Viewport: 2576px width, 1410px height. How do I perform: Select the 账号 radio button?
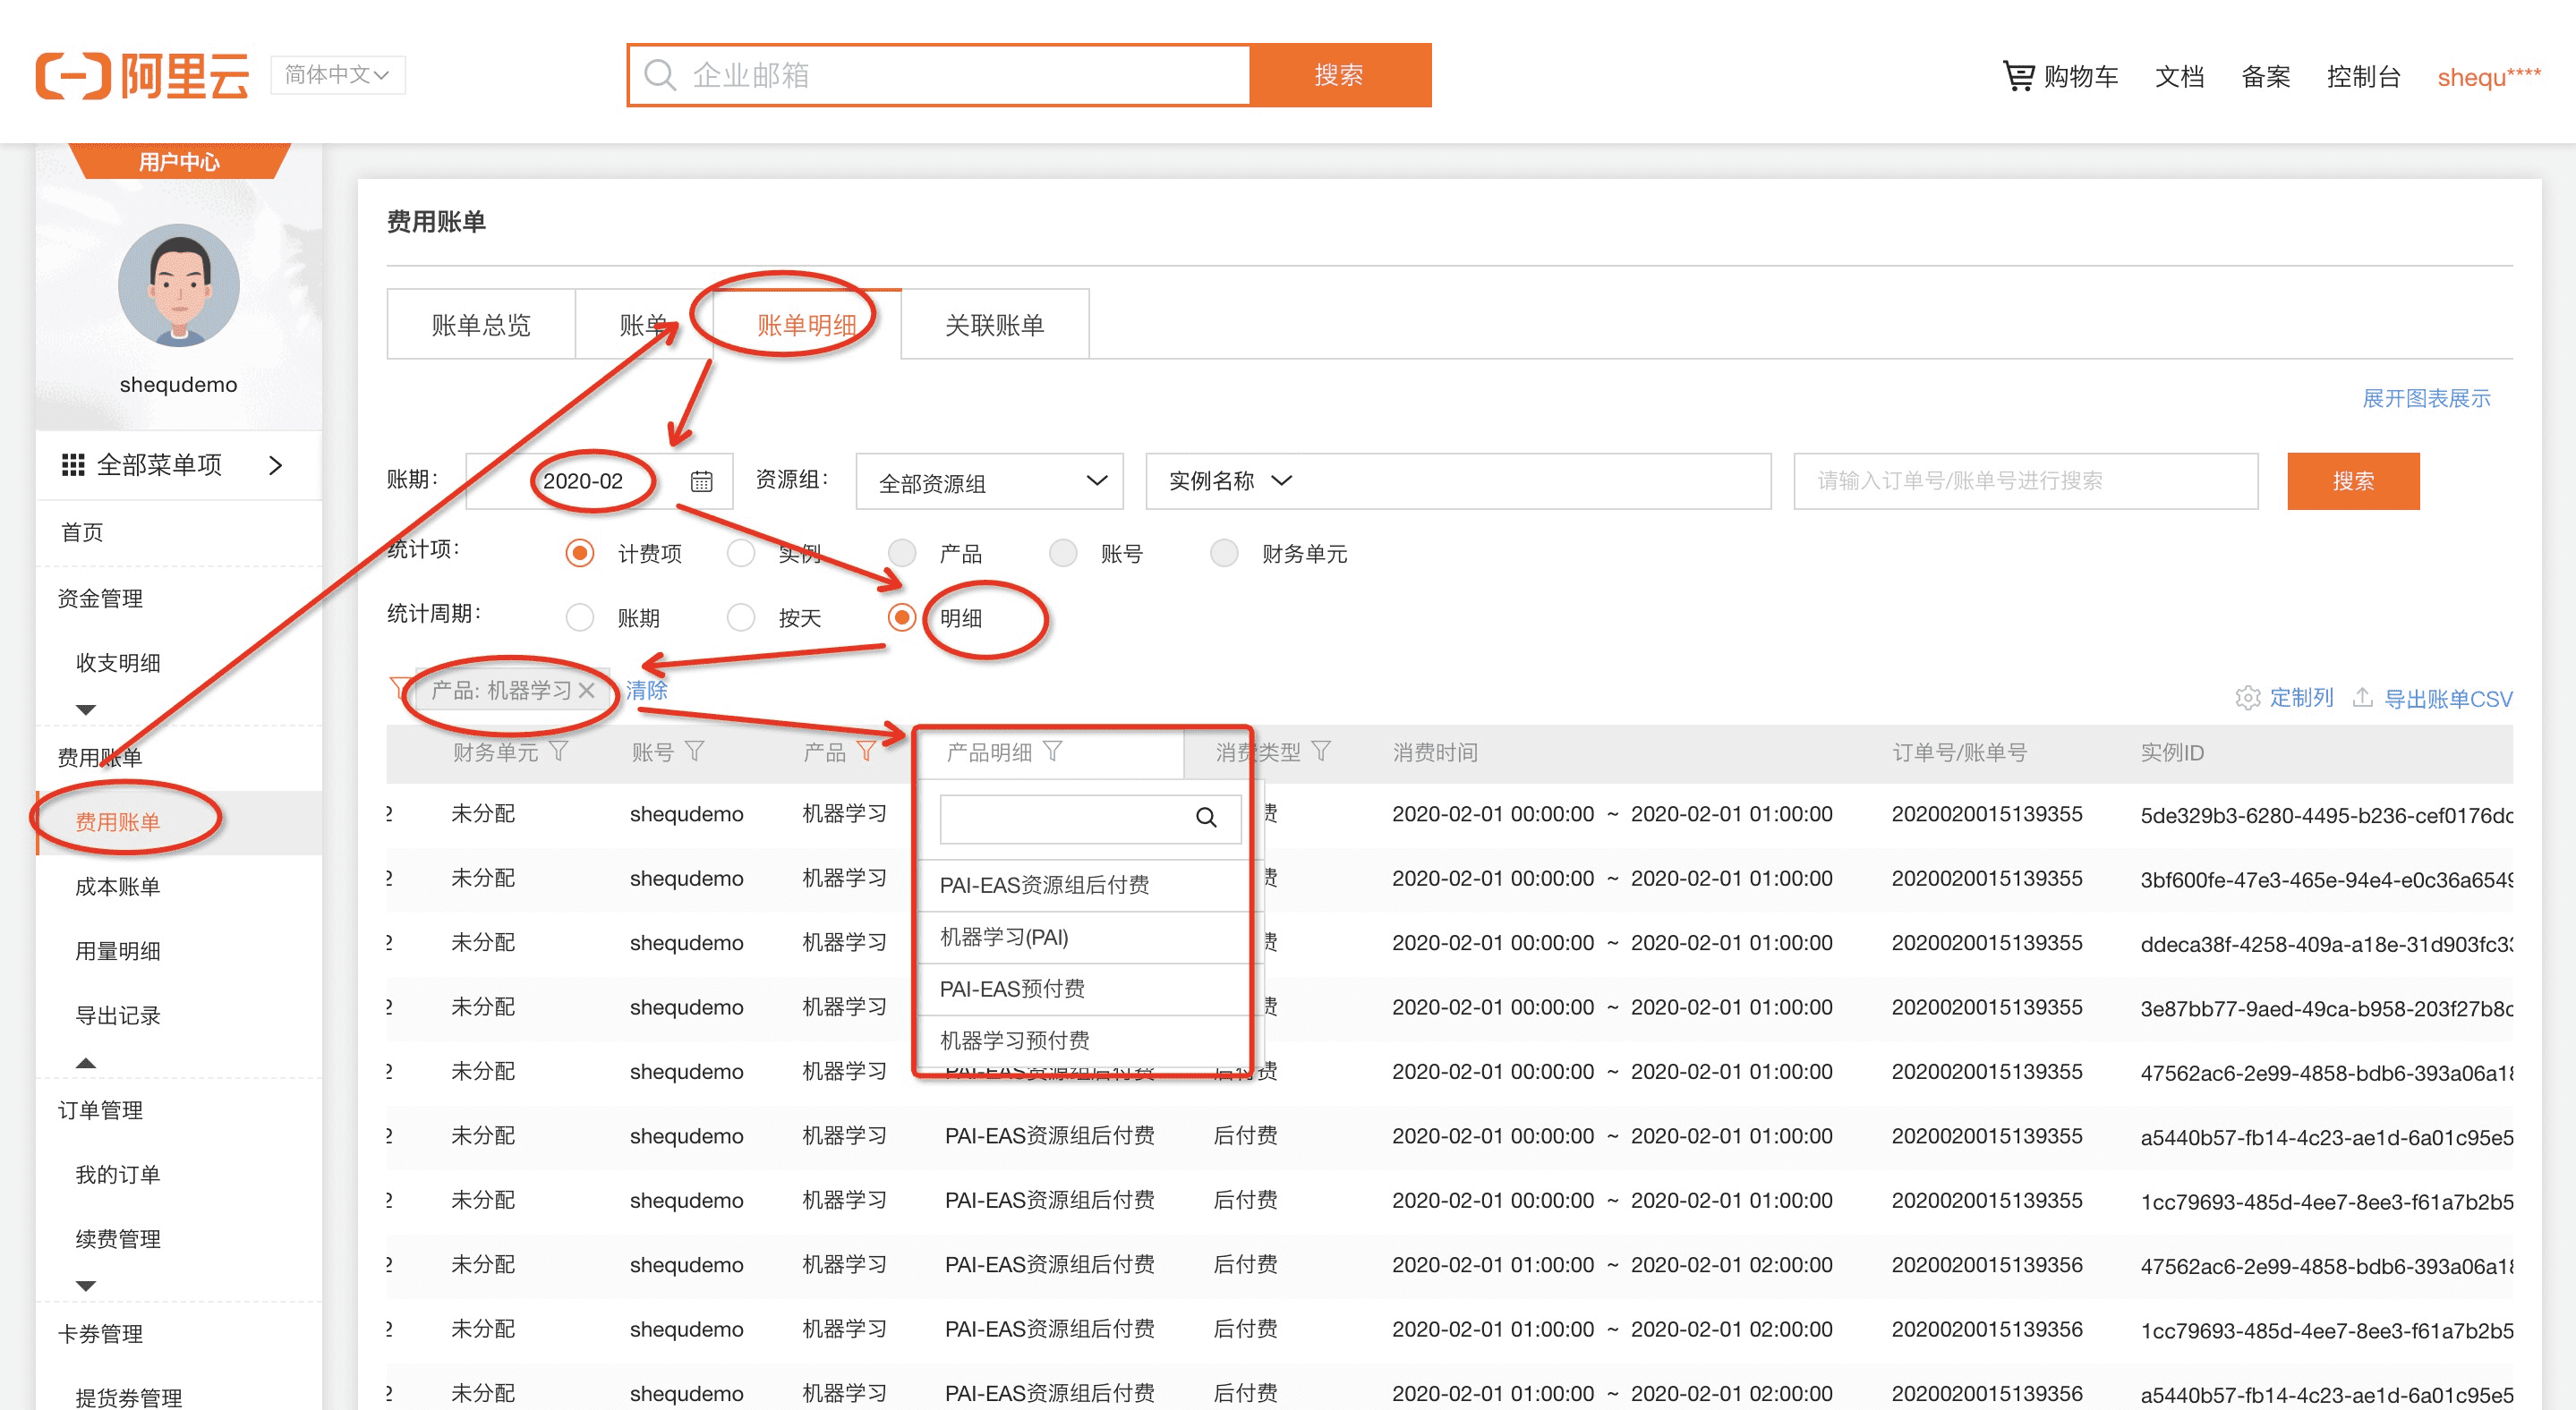(x=1063, y=554)
